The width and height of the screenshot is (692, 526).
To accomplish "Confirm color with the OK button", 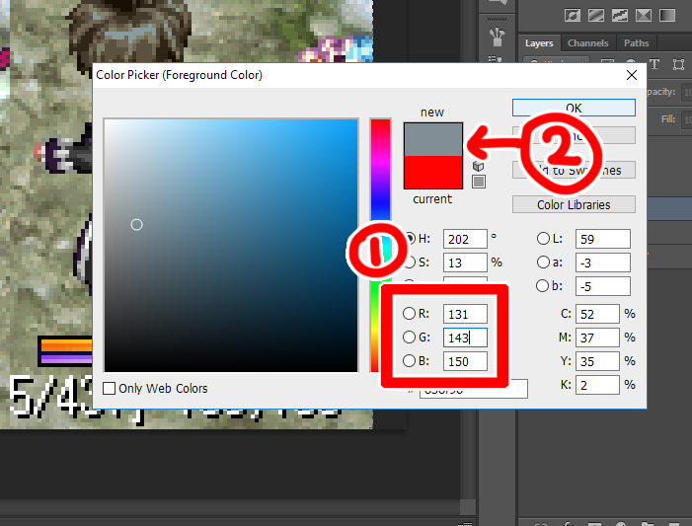I will pos(574,108).
